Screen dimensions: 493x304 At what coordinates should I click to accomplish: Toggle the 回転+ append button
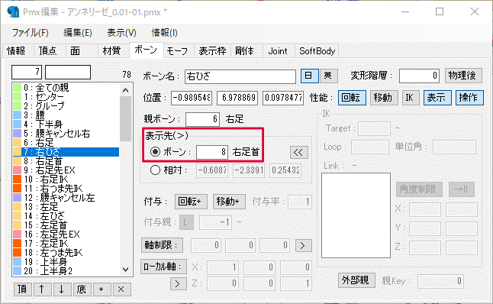(x=191, y=202)
